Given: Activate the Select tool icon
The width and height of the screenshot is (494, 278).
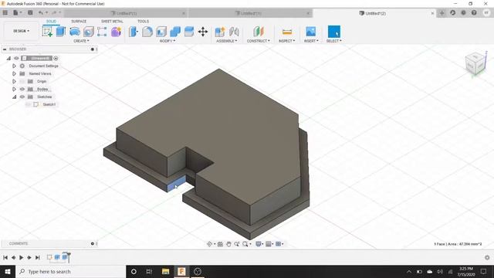Looking at the screenshot, I should click(x=334, y=32).
